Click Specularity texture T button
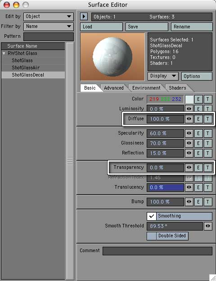The width and height of the screenshot is (216, 281). [208, 133]
